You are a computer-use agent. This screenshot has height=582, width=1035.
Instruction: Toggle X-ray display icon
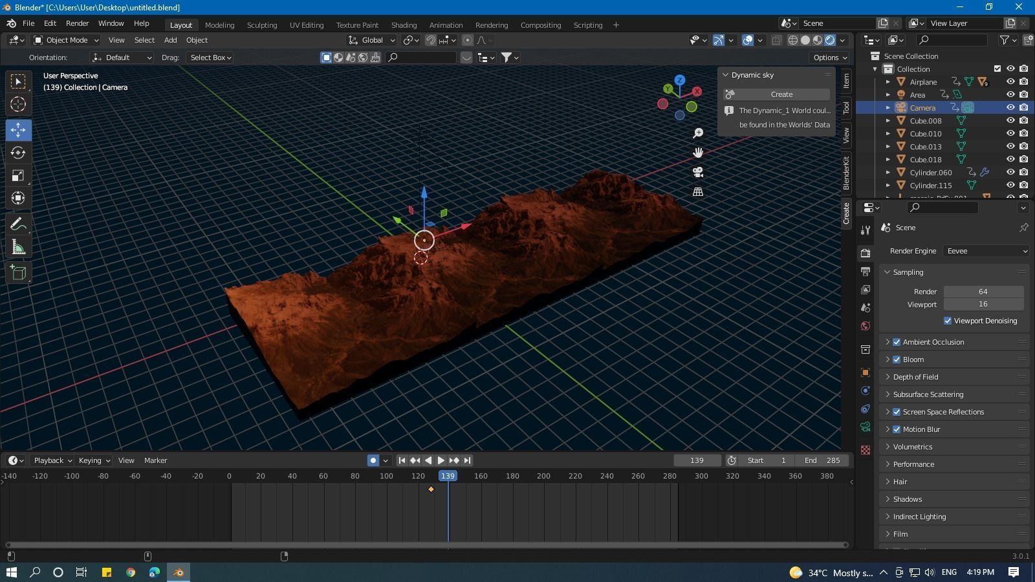point(776,40)
